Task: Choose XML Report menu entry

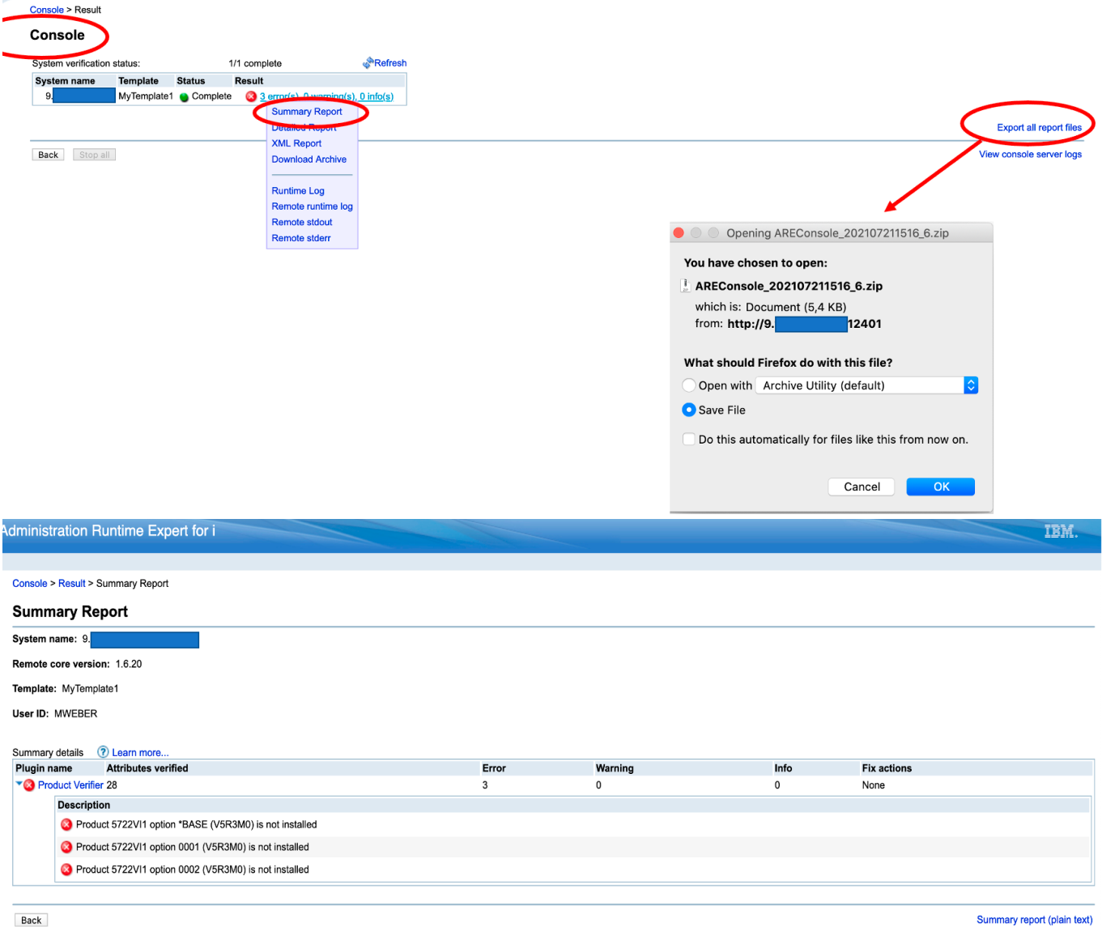Action: click(x=296, y=143)
